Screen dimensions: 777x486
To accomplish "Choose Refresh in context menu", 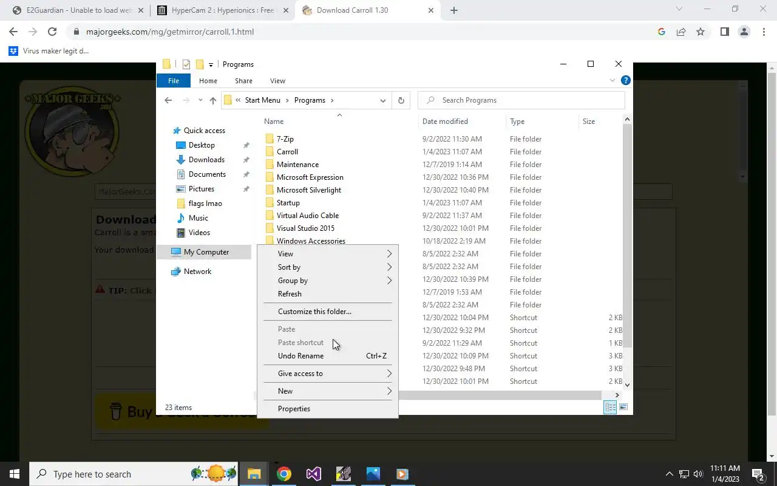I will (328, 294).
